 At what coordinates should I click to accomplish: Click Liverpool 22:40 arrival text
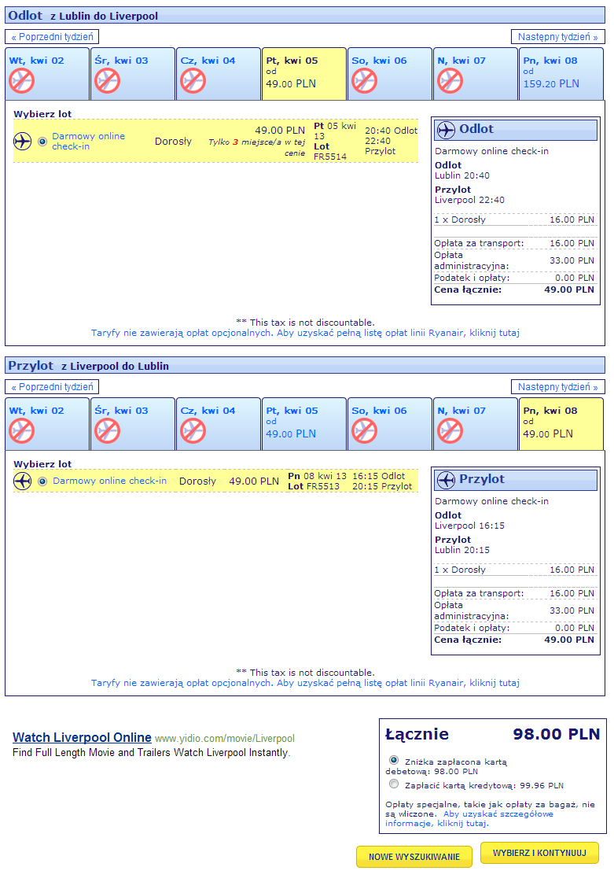tap(469, 200)
